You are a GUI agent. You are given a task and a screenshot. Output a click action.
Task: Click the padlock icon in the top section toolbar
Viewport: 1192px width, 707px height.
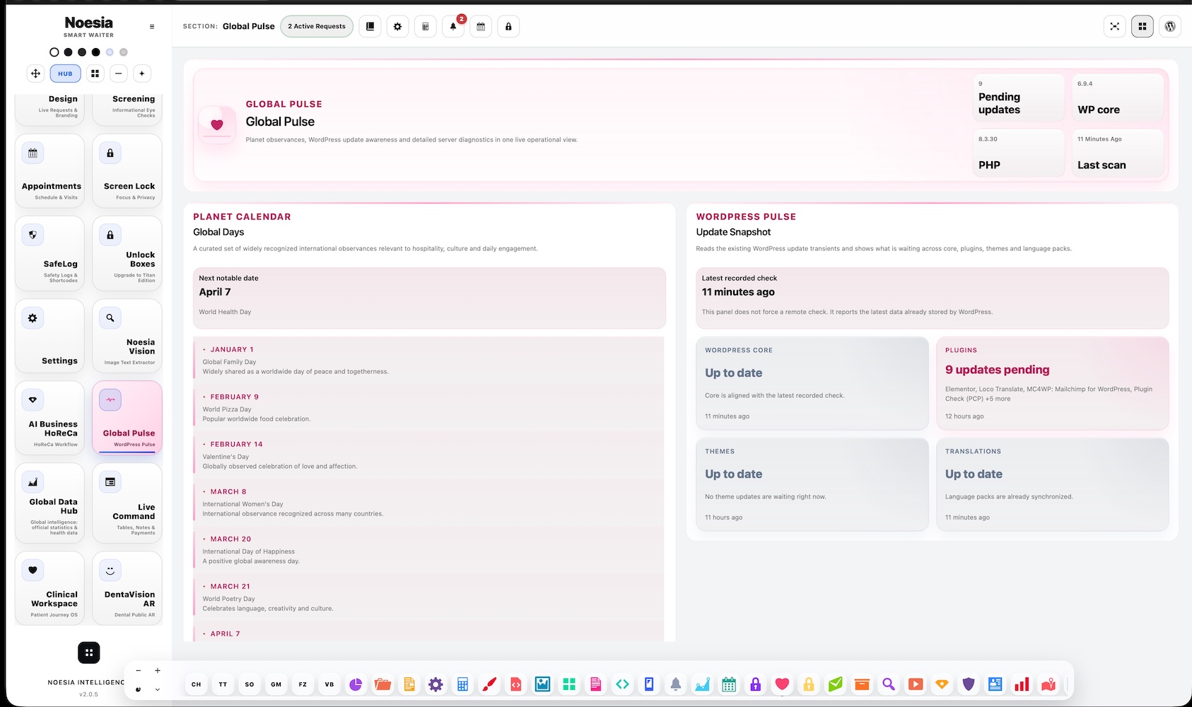pyautogui.click(x=508, y=26)
